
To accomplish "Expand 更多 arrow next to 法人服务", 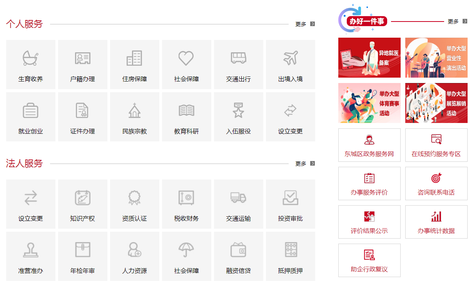I will (313, 163).
